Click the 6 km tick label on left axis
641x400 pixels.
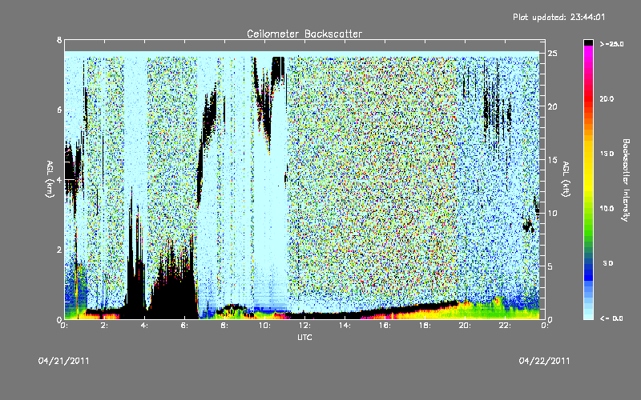click(x=59, y=110)
